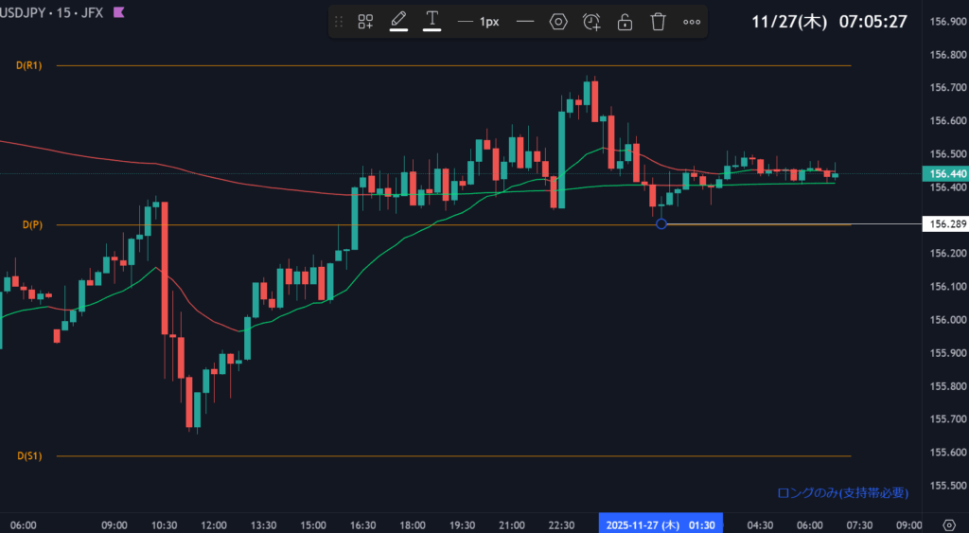Open the line style dropdown
The image size is (969, 533).
(525, 22)
